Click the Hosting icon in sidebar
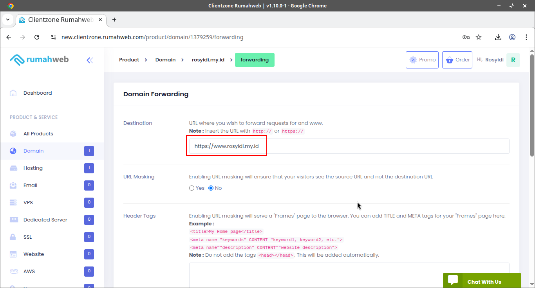This screenshot has width=535, height=288. click(x=13, y=168)
